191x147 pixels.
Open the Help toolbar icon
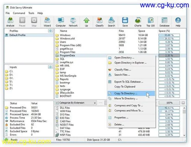178,22
